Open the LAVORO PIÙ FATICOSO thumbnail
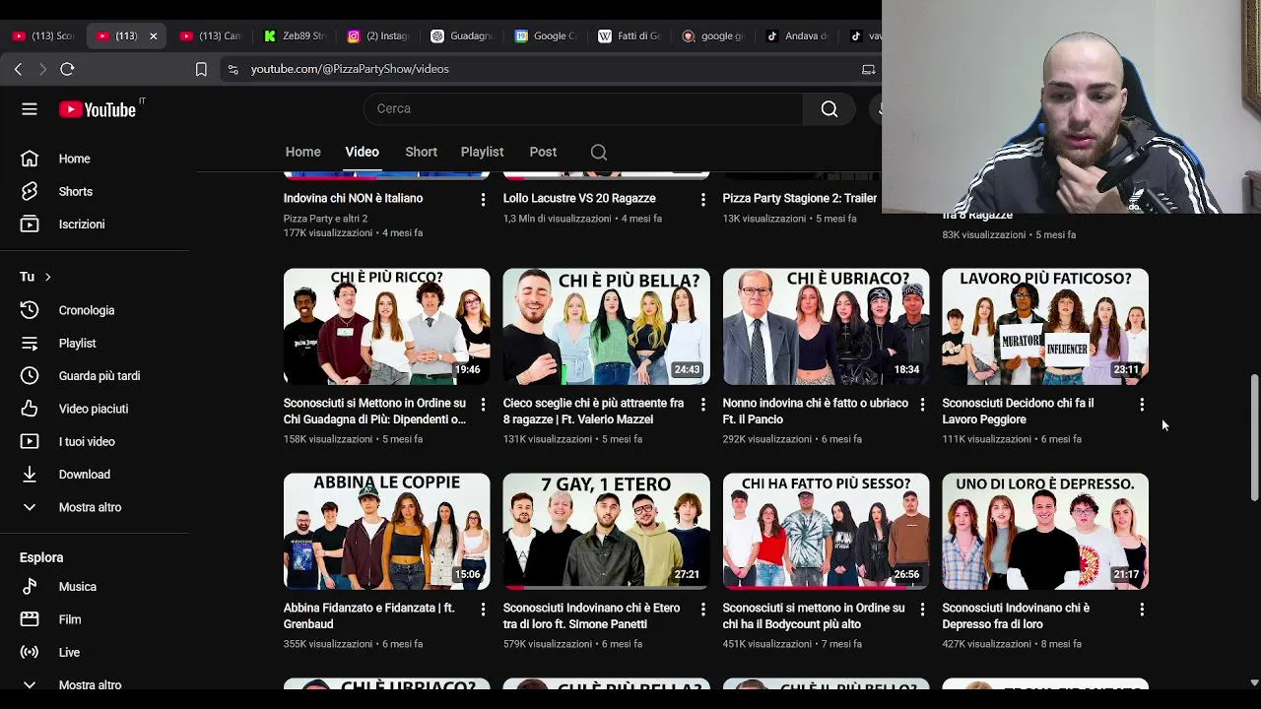The height and width of the screenshot is (709, 1261). 1045,326
